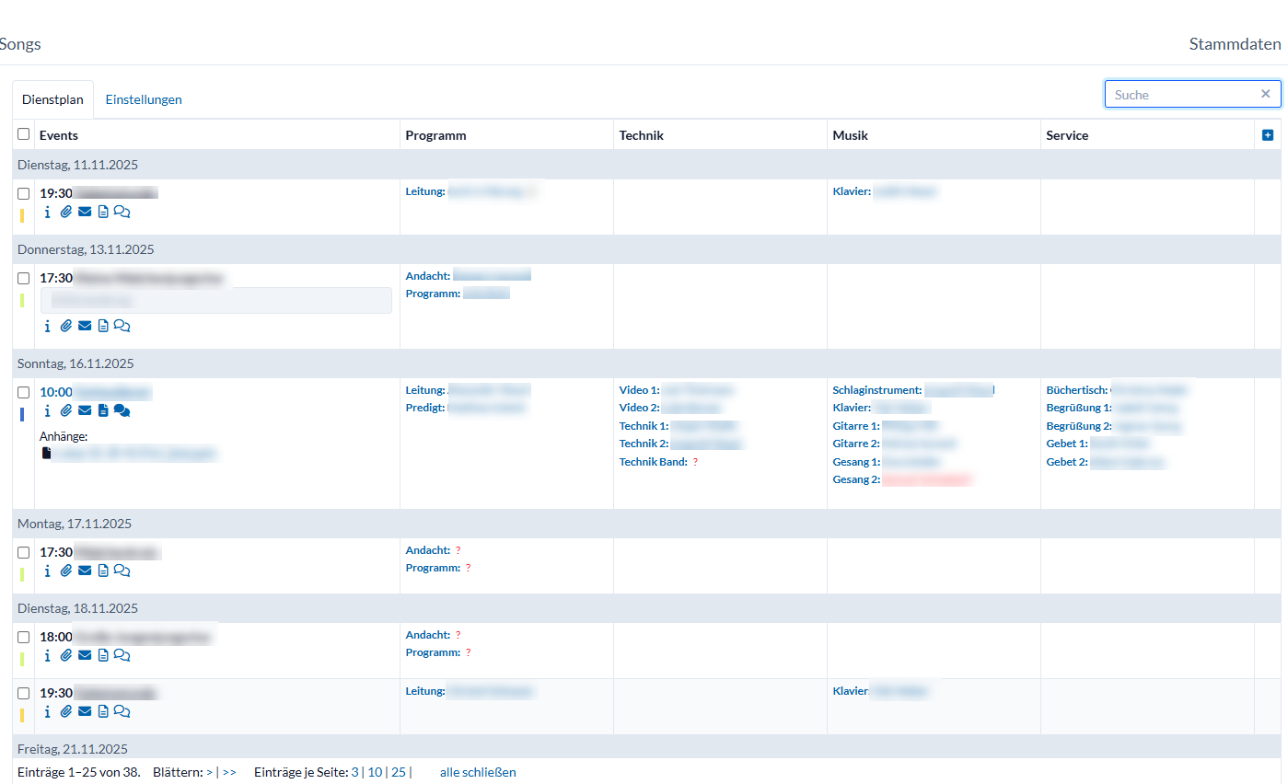Clear search field with the X icon

click(x=1265, y=94)
